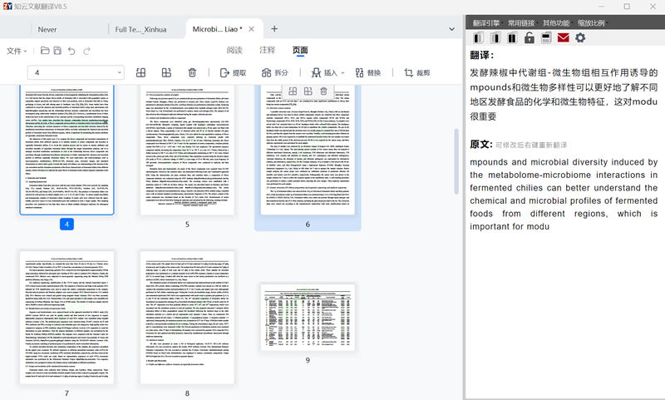The image size is (665, 400).
Task: Open the 翻译引擎 menu
Action: (487, 22)
